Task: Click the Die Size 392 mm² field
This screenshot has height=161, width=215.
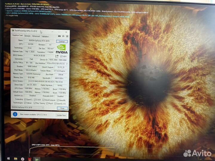Action: (50, 49)
